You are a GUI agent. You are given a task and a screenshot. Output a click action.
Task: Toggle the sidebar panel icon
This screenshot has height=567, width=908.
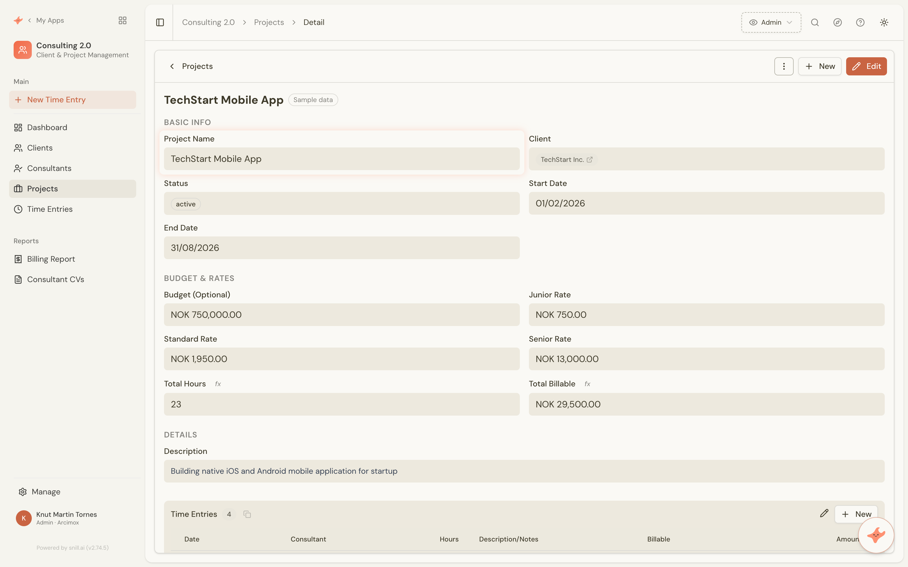(x=160, y=22)
